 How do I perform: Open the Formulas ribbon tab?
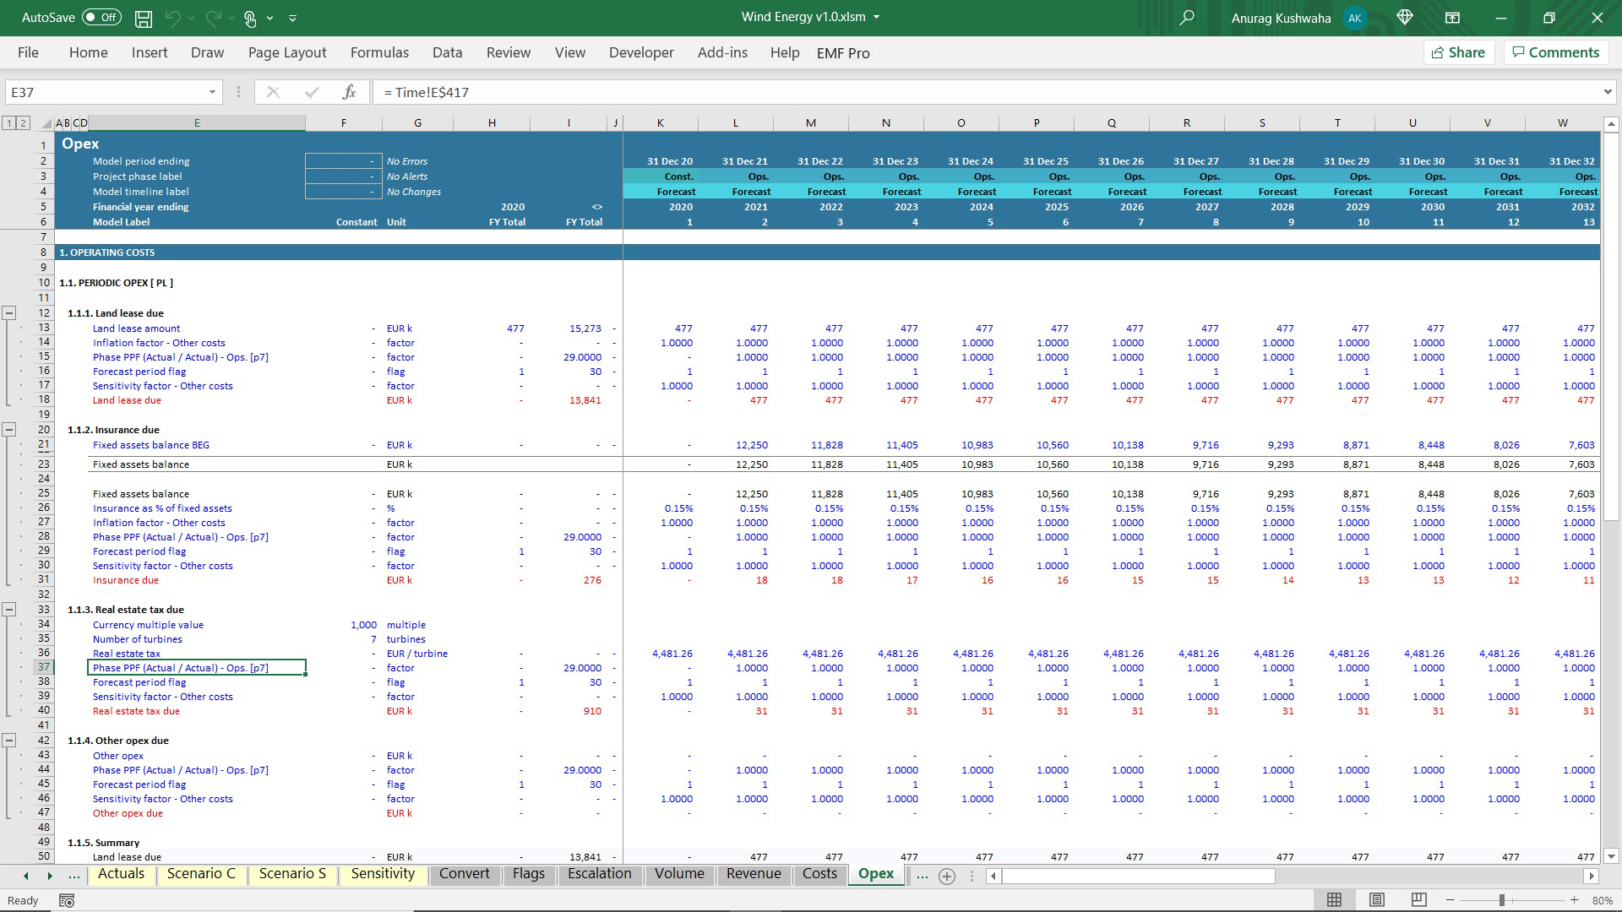[x=379, y=52]
